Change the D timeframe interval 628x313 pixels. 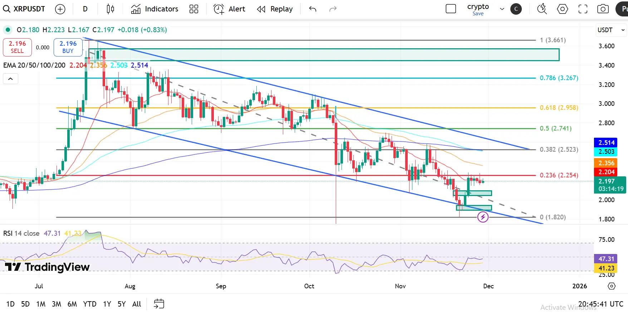point(85,9)
